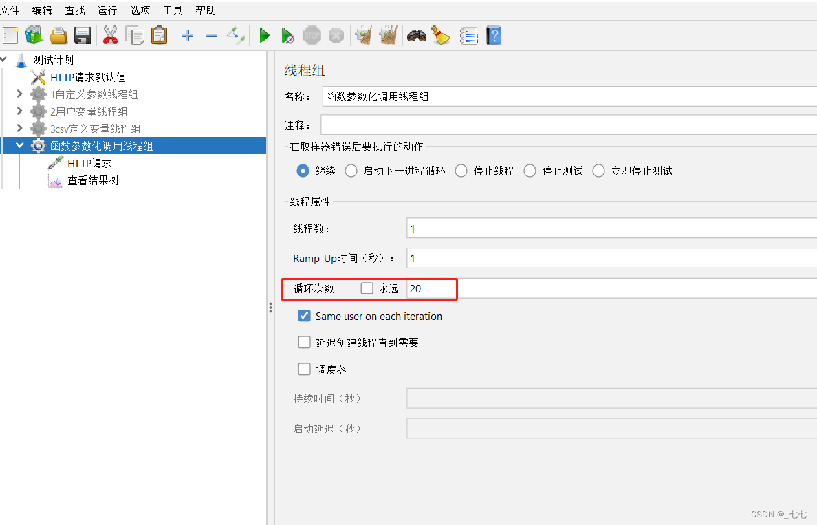This screenshot has width=817, height=525.
Task: Select 3csv定义变量线程组 tree item
Action: 96,129
